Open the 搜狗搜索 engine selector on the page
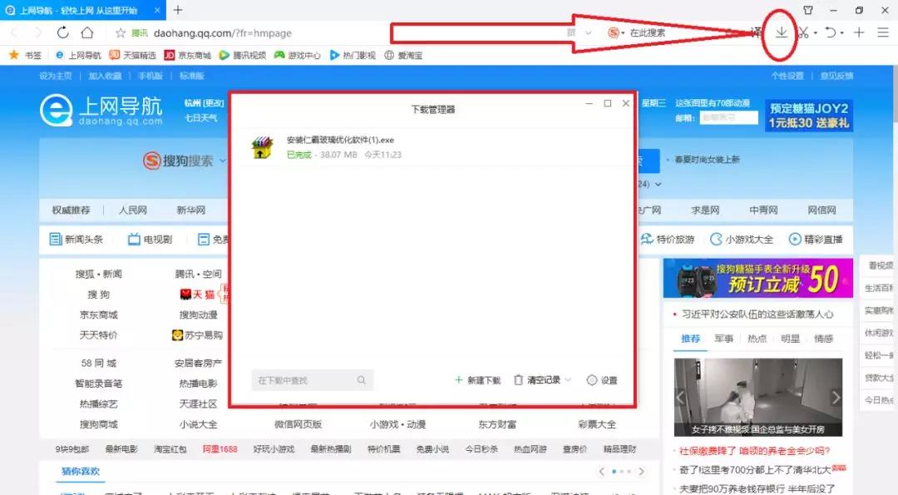898x495 pixels. (x=184, y=161)
